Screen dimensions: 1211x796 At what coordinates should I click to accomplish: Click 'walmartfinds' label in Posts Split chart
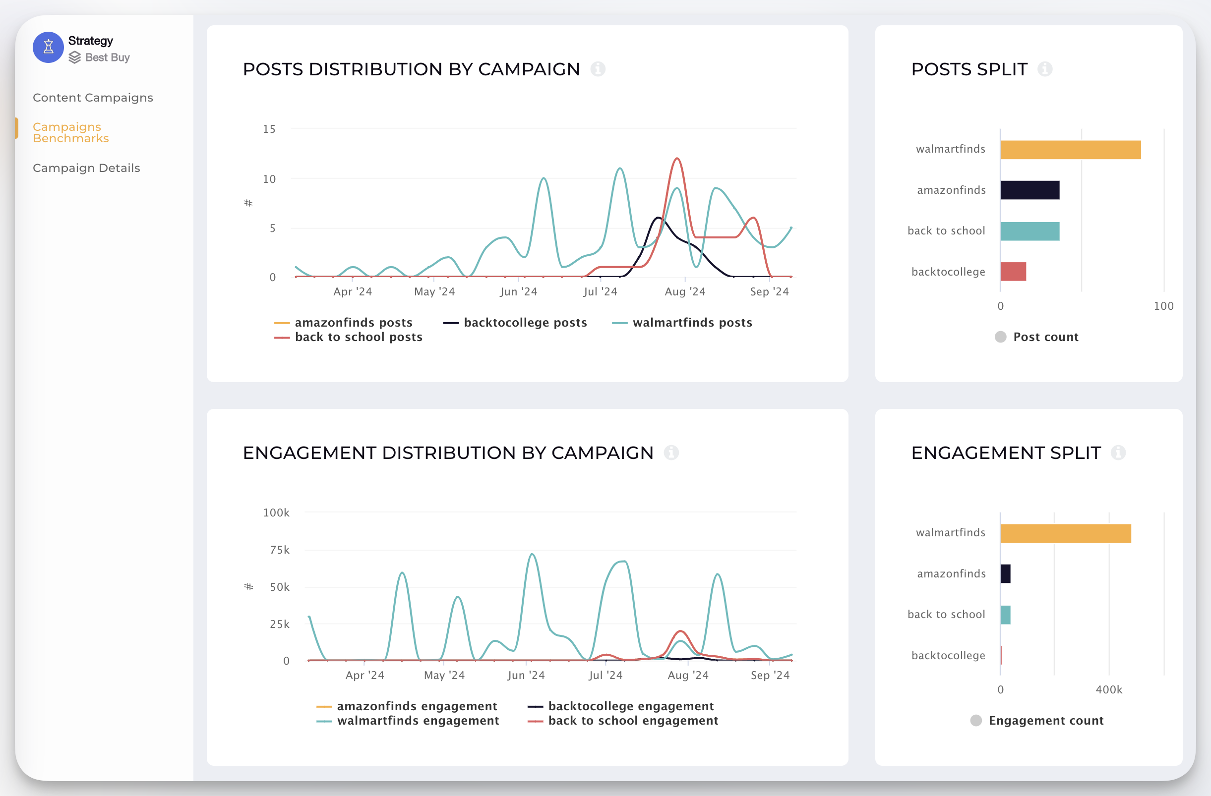[x=951, y=149]
